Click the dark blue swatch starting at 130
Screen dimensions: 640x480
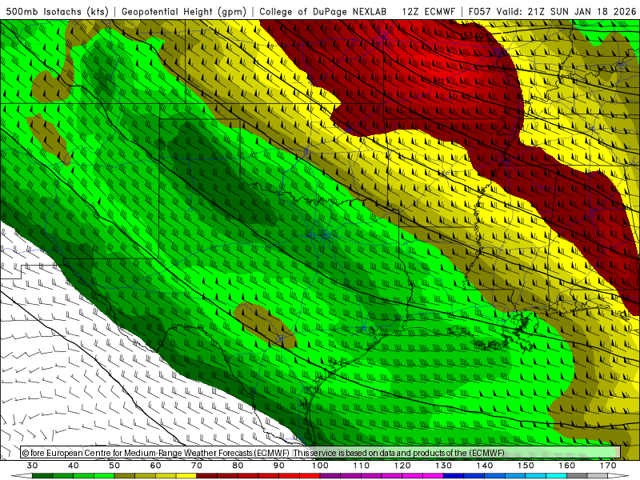[x=454, y=476]
